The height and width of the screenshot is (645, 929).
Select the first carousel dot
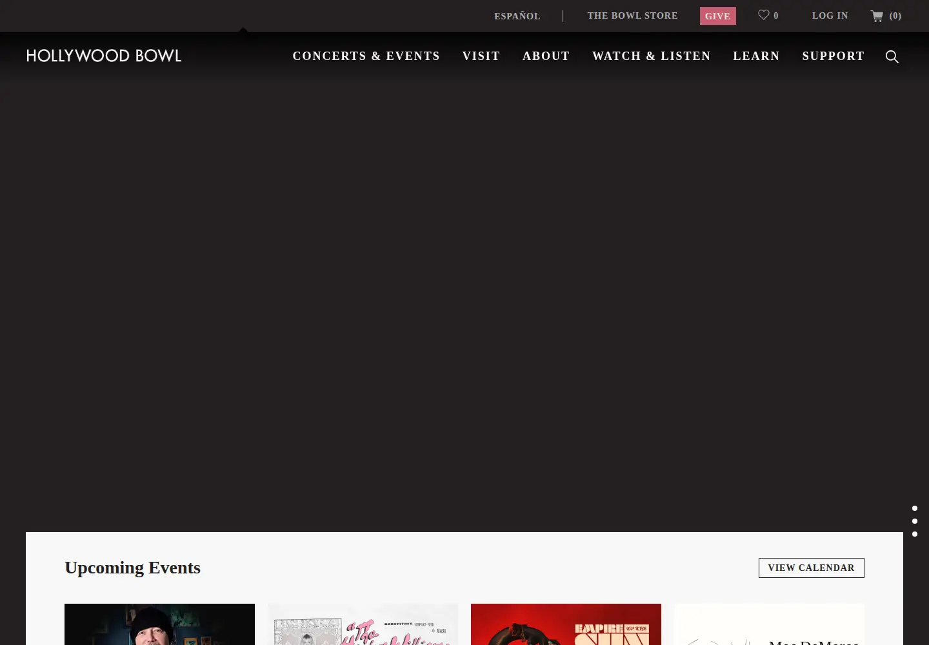click(x=915, y=508)
